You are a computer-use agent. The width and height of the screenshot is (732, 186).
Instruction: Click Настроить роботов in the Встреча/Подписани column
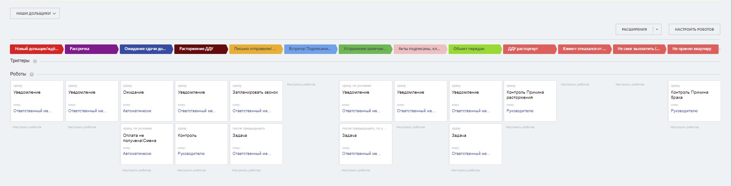(x=301, y=85)
